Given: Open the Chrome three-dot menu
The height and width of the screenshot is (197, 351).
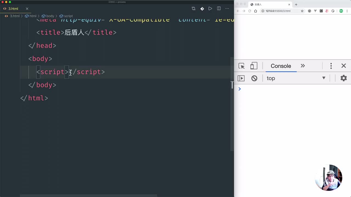Looking at the screenshot, I should (347, 11).
